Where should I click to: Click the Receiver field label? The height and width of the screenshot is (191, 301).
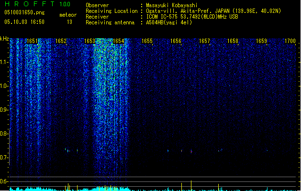click(x=97, y=17)
